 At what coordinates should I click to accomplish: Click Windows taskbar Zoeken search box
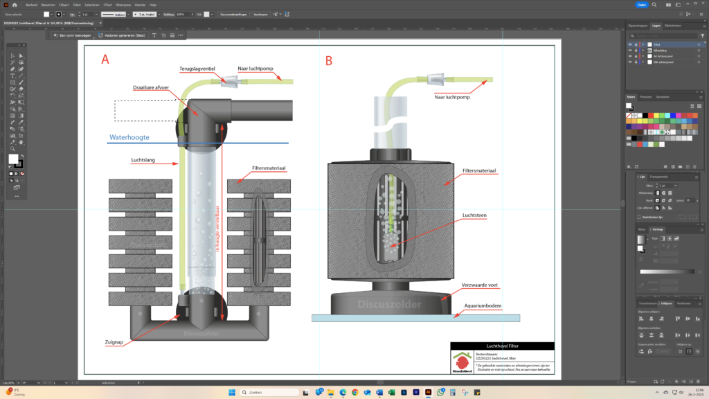click(x=269, y=392)
